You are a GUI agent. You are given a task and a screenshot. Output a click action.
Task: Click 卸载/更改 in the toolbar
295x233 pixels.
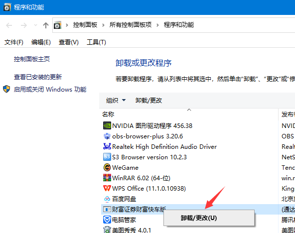click(148, 101)
